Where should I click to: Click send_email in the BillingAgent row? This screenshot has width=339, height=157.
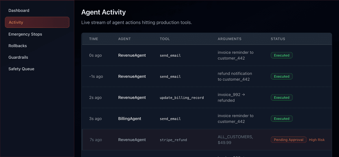pyautogui.click(x=170, y=119)
